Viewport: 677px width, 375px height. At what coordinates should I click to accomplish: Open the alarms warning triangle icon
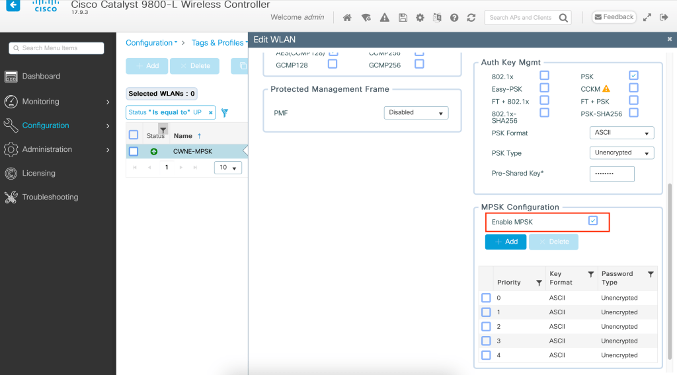coord(385,18)
